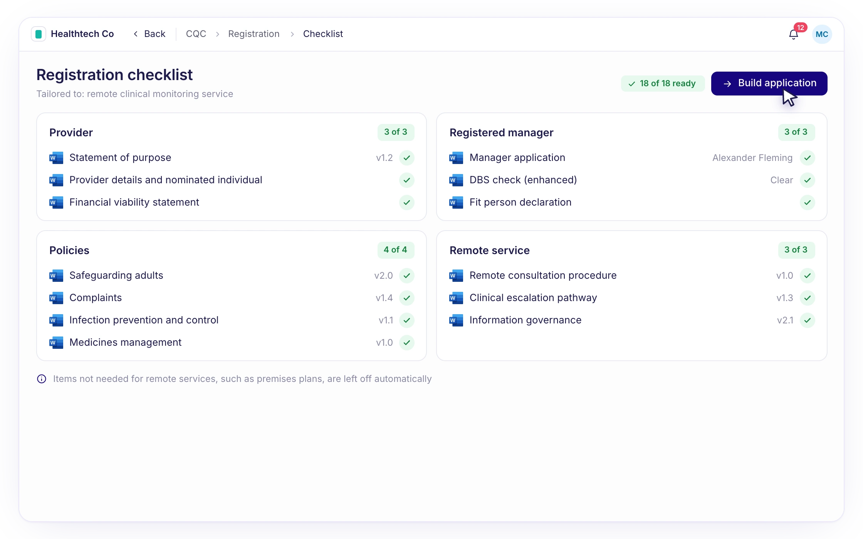863x539 pixels.
Task: Open the Remote consultation procedure item
Action: point(543,276)
